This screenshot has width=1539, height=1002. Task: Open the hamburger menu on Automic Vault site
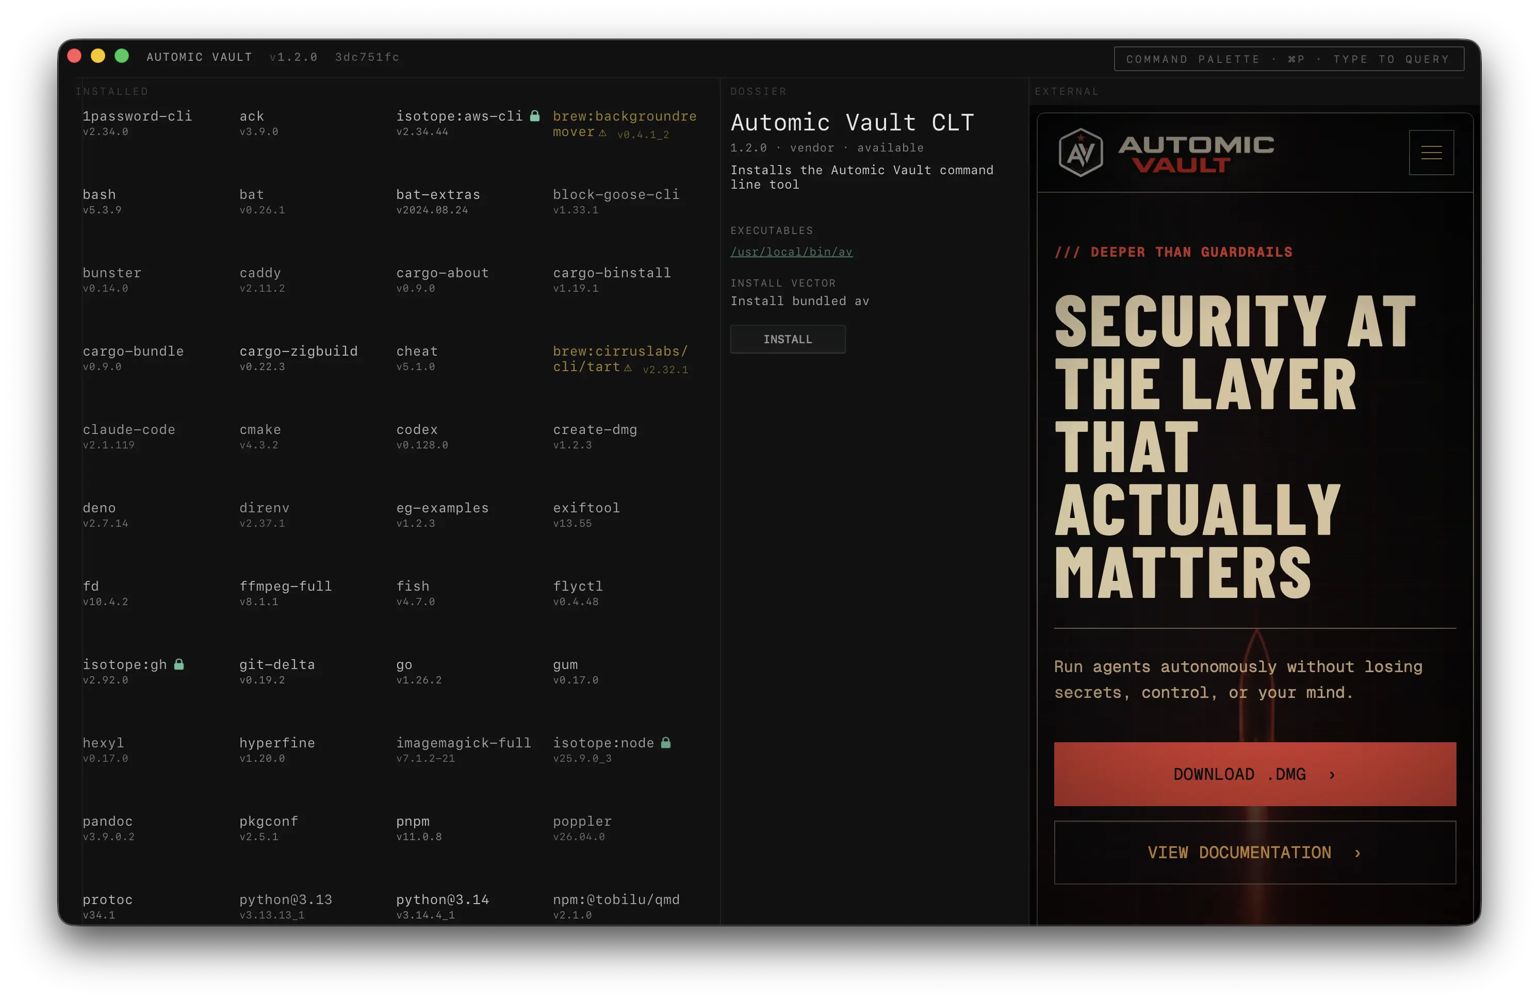1431,153
